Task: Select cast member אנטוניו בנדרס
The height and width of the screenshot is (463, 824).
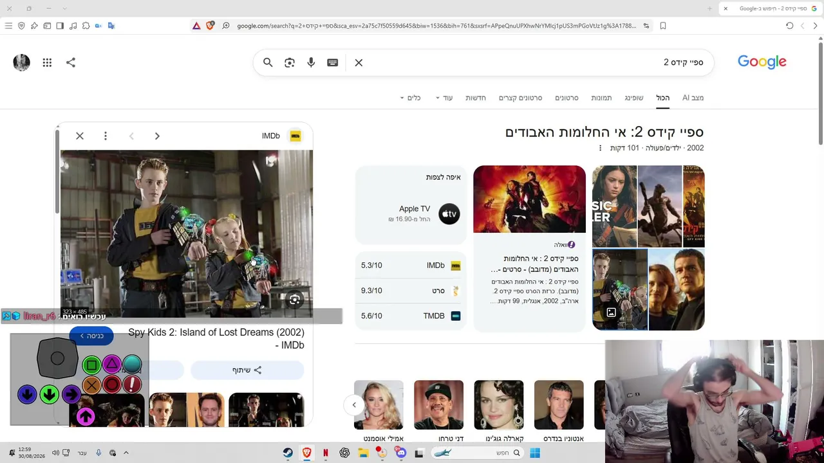Action: (x=559, y=412)
